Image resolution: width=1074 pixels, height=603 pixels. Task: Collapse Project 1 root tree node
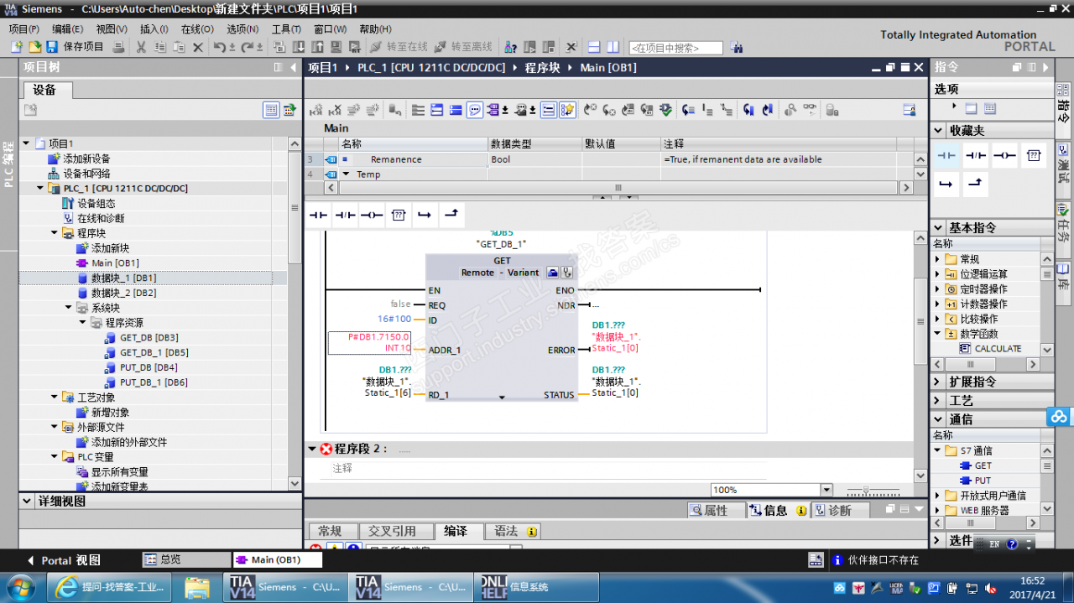pyautogui.click(x=26, y=143)
